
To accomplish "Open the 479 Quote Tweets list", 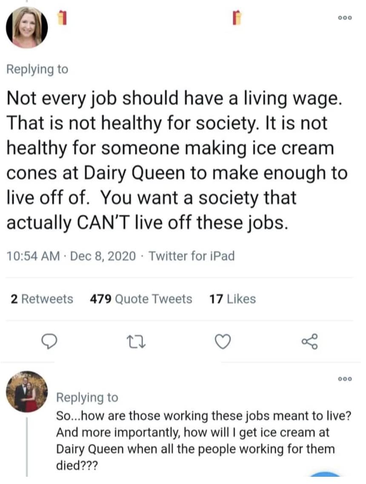I will [x=140, y=299].
